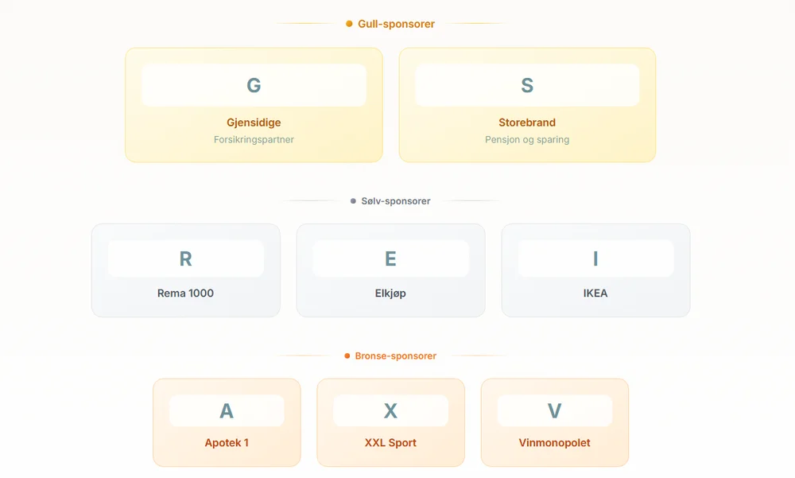
Task: Open the Storebrand sponsor name link
Action: [527, 122]
